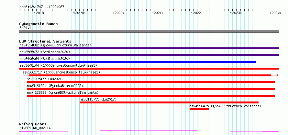Click the nsv4324882 variant label

pyautogui.click(x=55, y=45)
